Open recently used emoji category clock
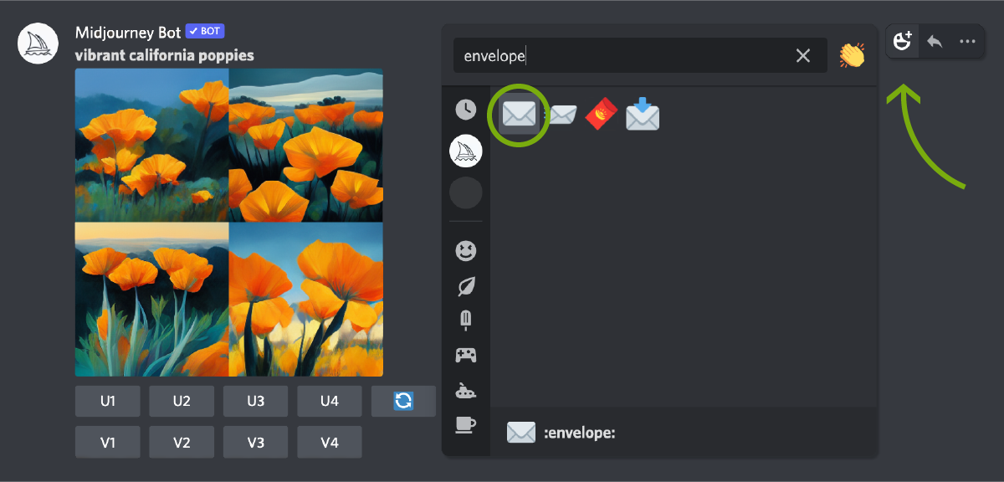The width and height of the screenshot is (1004, 482). [466, 109]
